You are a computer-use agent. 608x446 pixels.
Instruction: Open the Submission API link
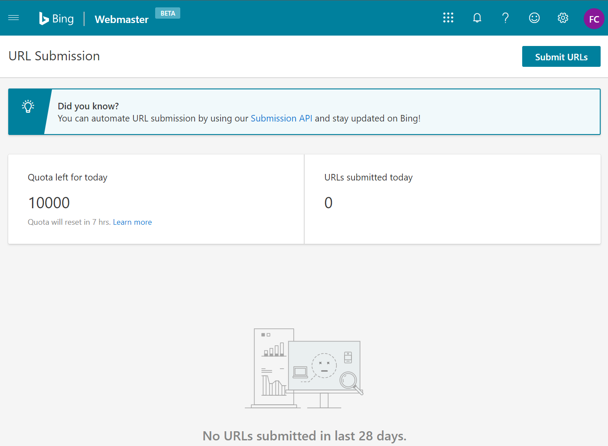click(281, 118)
